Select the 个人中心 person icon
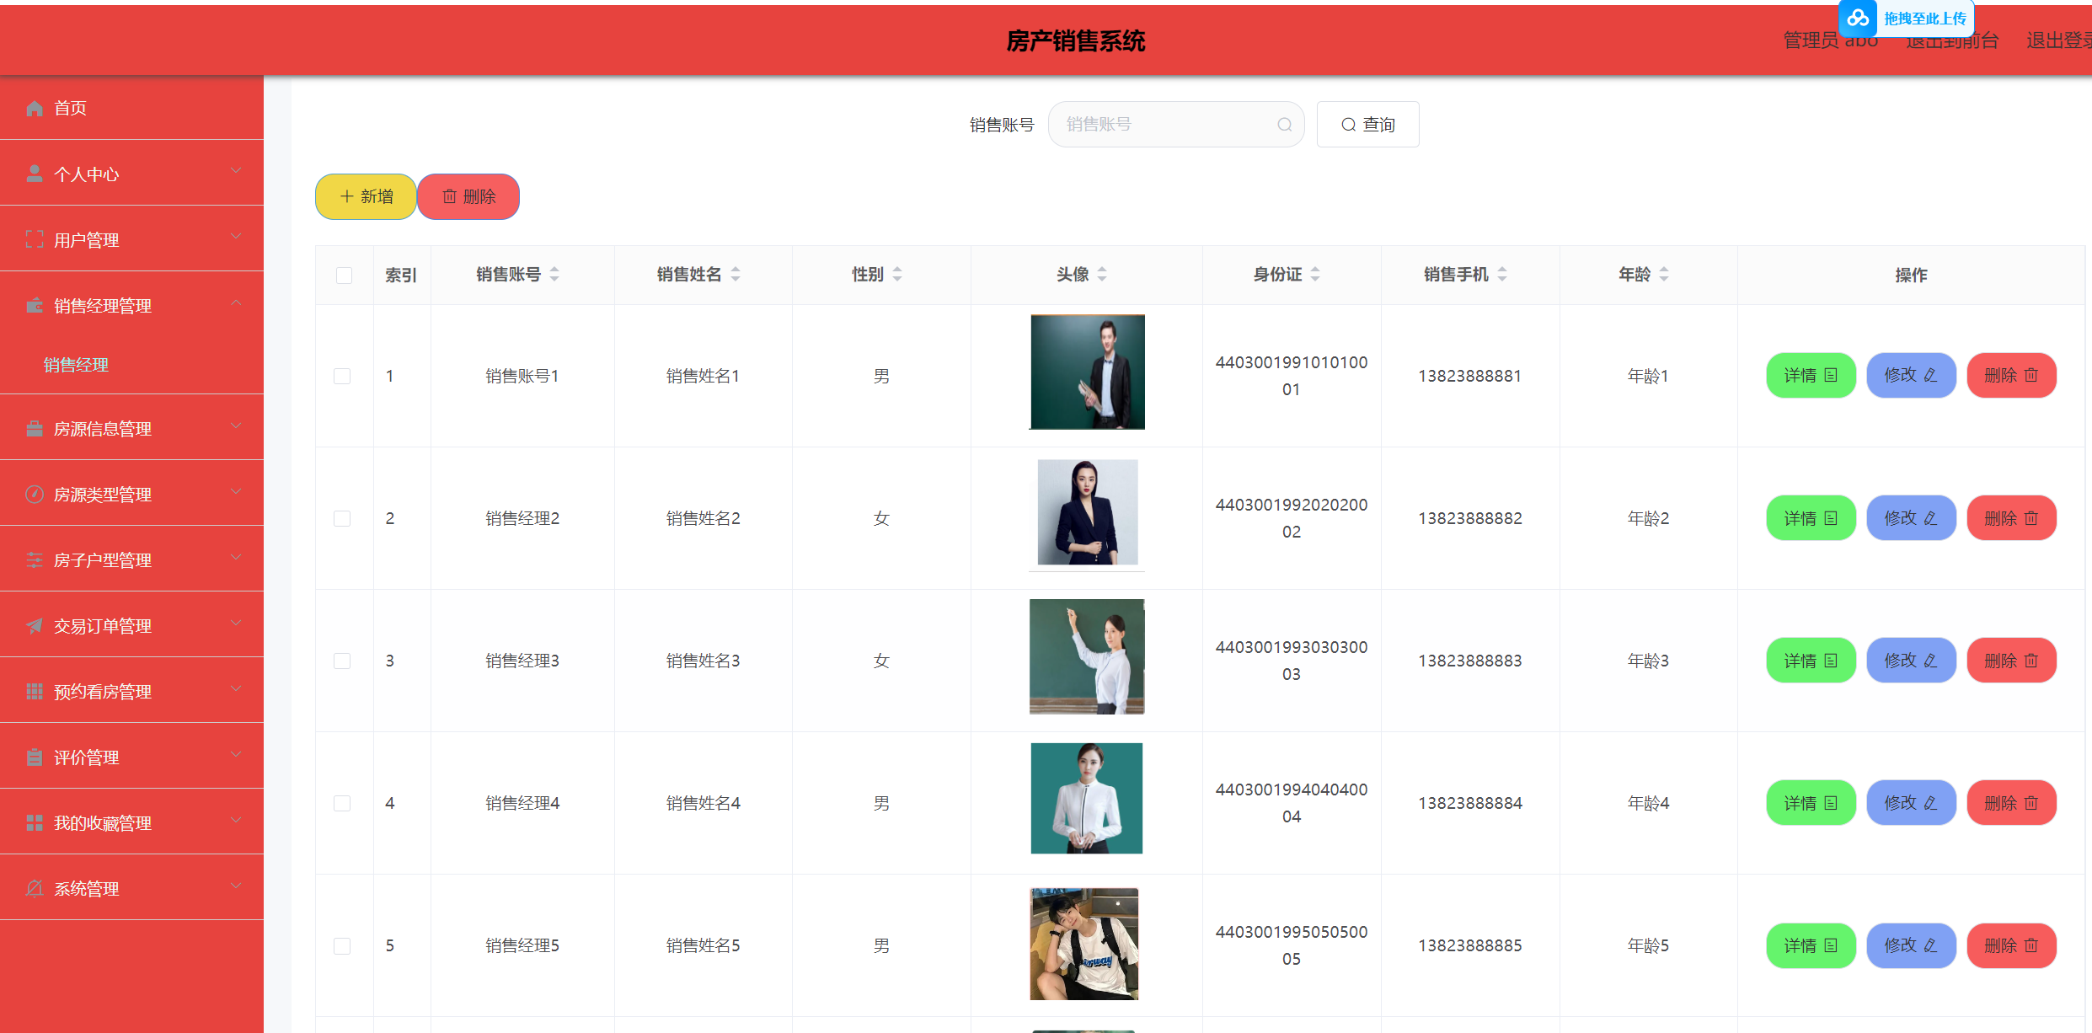The height and width of the screenshot is (1033, 2092). pos(35,173)
